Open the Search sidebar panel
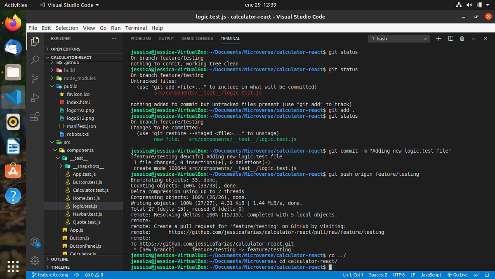 pos(35,60)
